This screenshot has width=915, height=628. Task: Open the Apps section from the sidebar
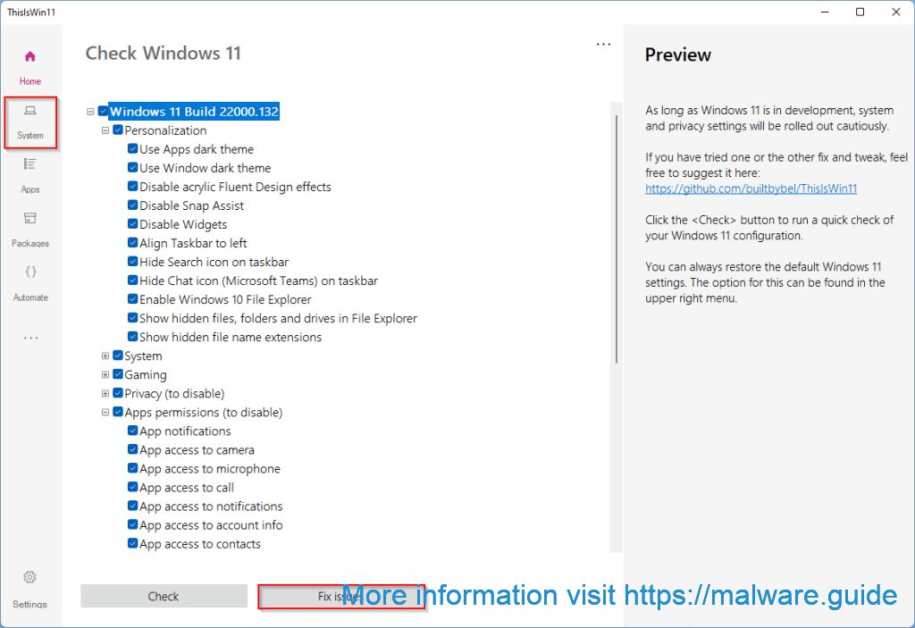tap(30, 176)
